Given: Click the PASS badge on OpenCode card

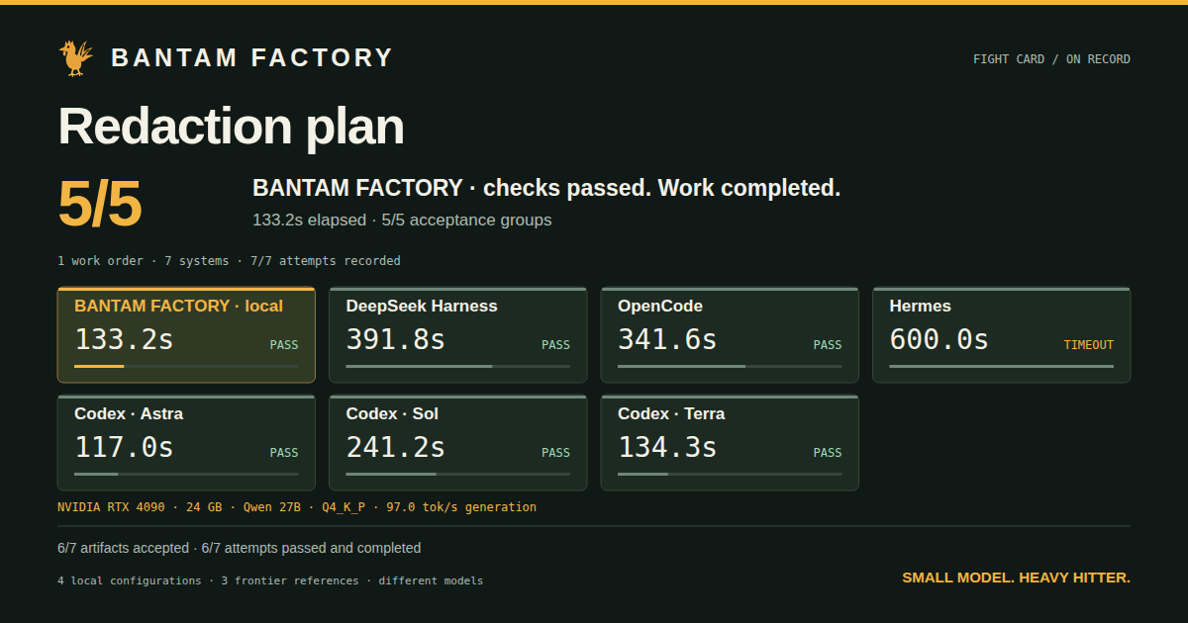Looking at the screenshot, I should click(828, 345).
